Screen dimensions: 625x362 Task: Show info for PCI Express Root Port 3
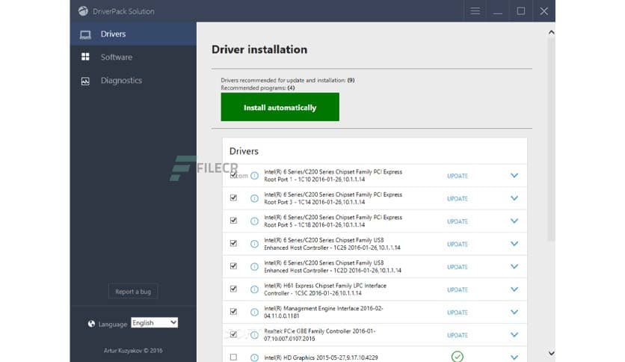point(254,198)
